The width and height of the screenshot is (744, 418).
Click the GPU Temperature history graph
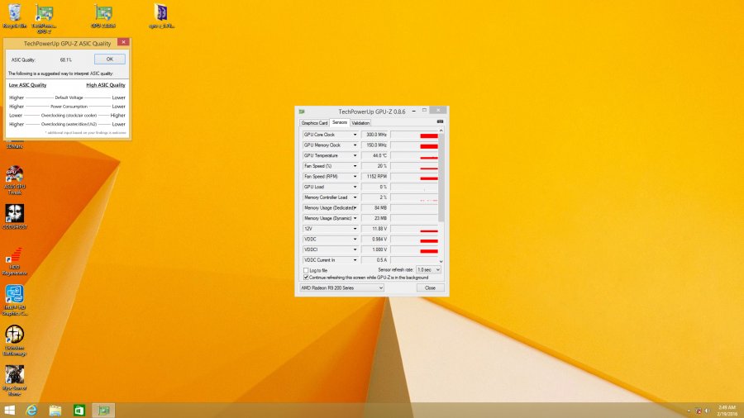pos(414,155)
